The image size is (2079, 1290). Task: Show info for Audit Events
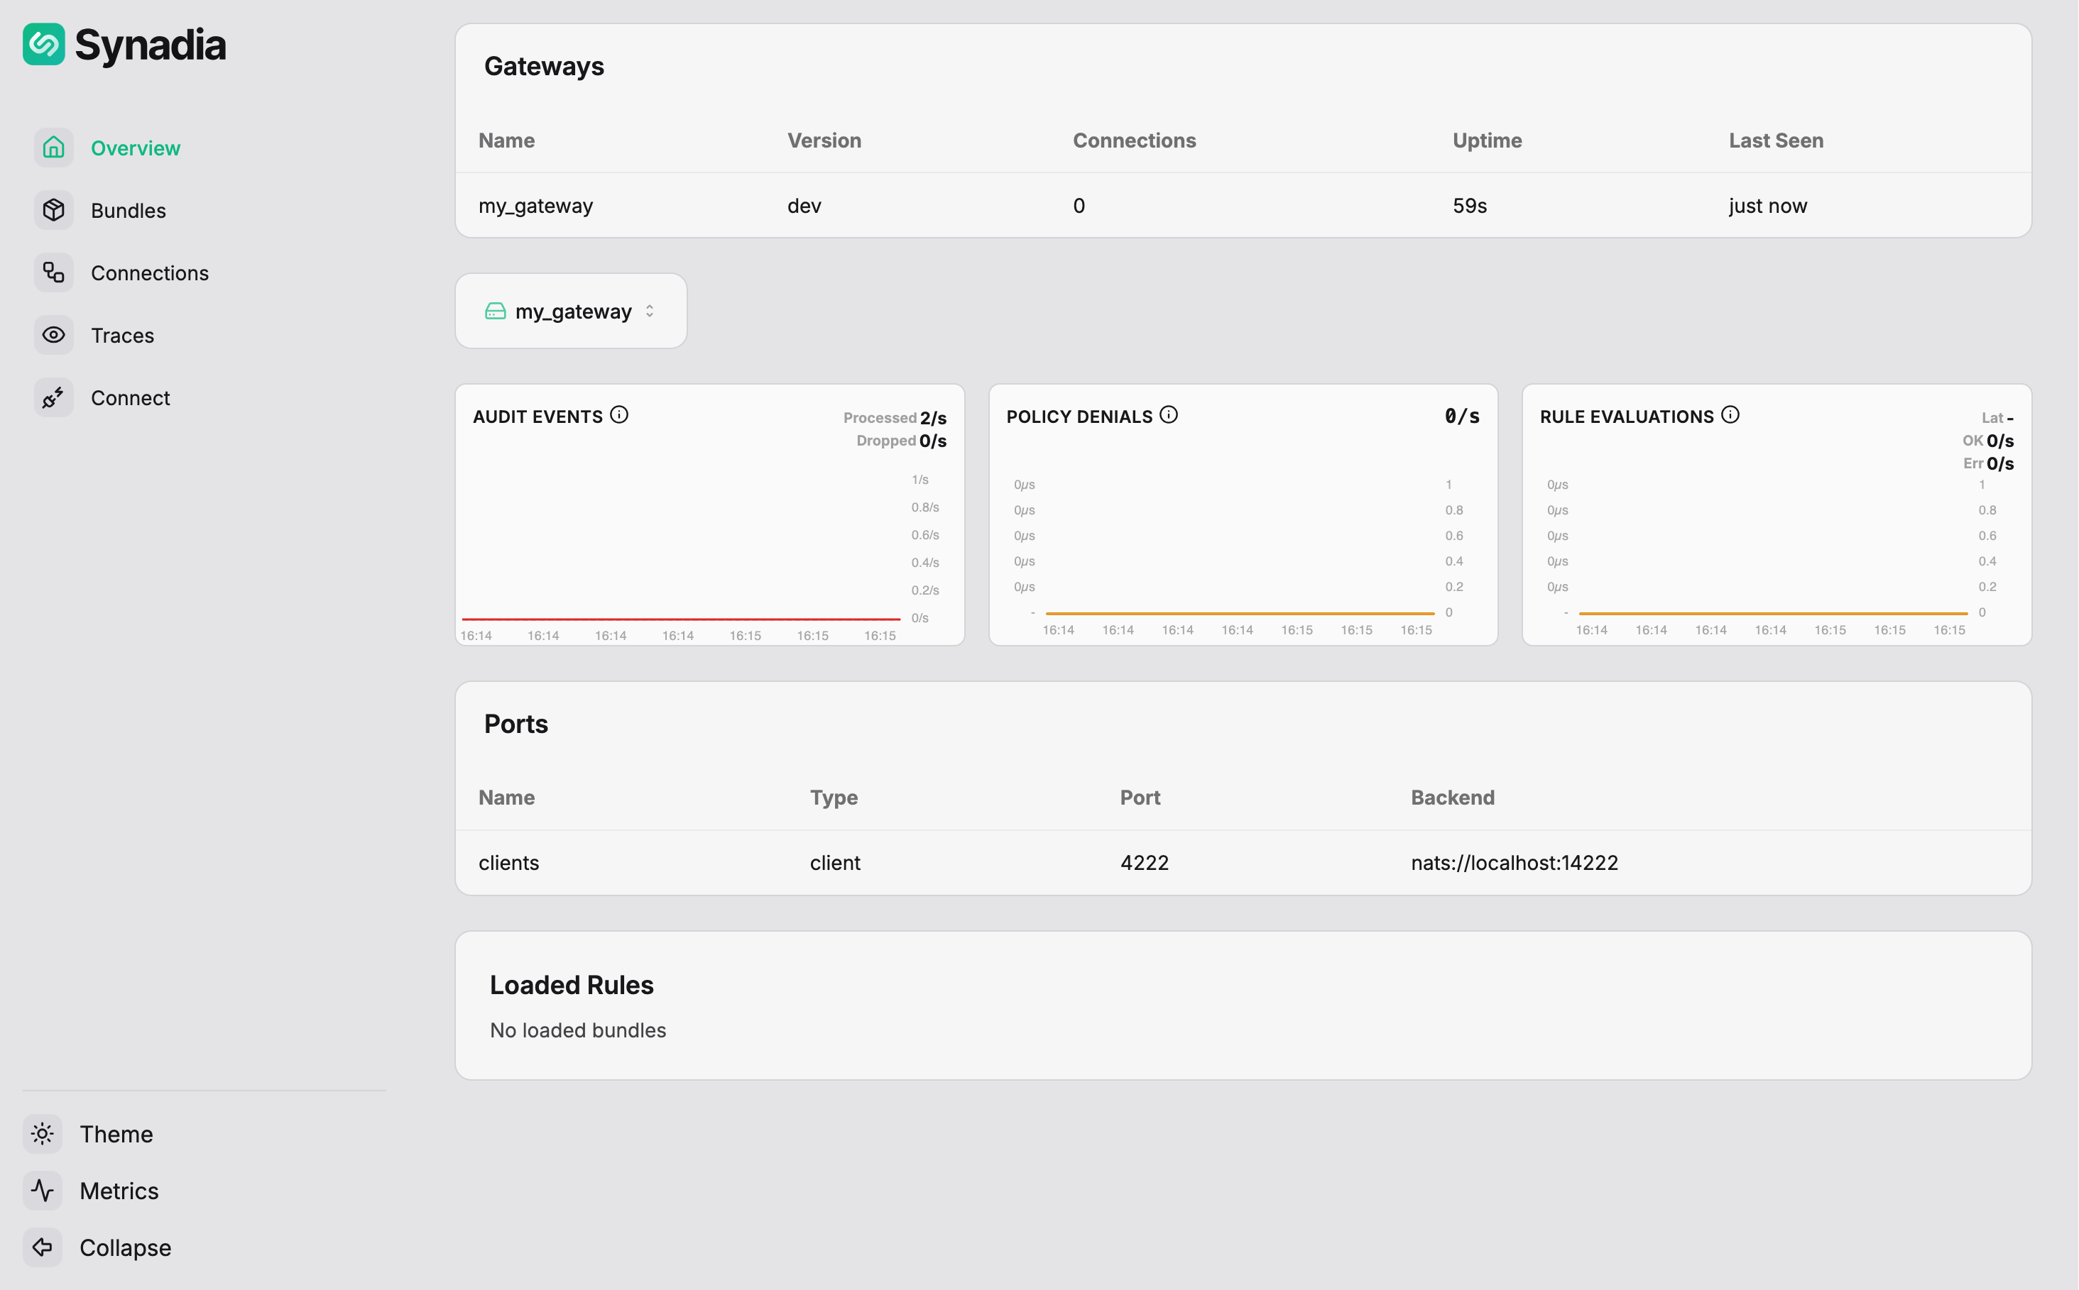coord(619,414)
